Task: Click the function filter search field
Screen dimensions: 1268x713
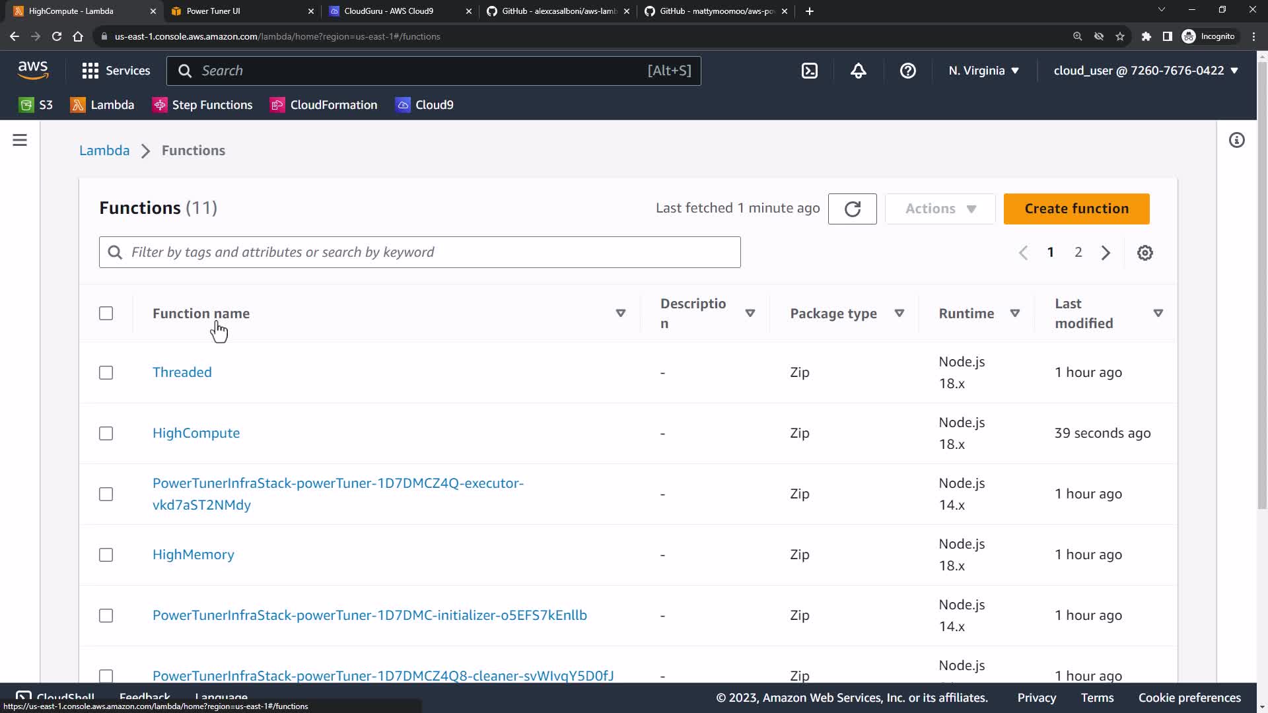Action: pos(419,252)
